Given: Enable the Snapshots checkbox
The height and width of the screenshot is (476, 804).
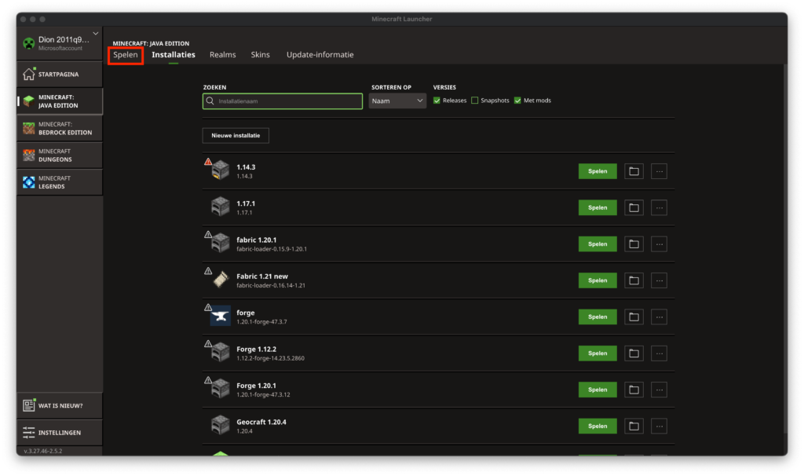Looking at the screenshot, I should [475, 101].
